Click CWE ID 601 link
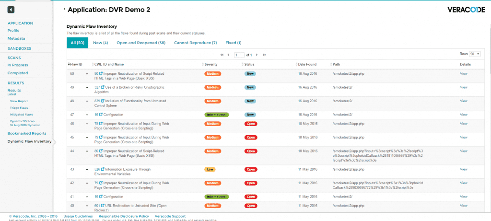 (97, 206)
